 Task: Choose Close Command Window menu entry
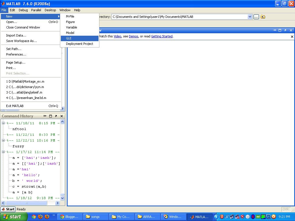pos(31,27)
